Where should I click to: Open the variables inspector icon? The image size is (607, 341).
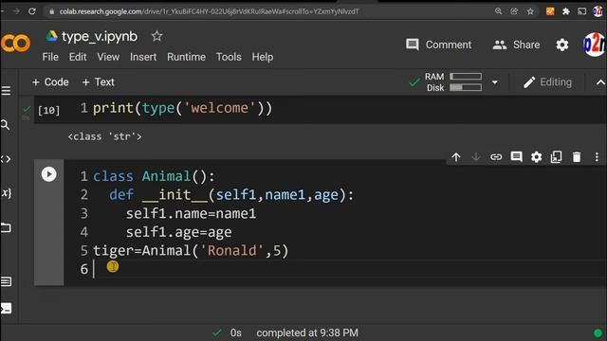tap(6, 193)
